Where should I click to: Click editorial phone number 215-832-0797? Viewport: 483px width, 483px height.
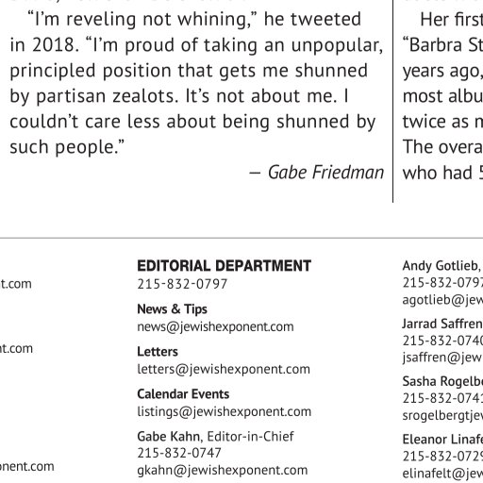pyautogui.click(x=182, y=284)
